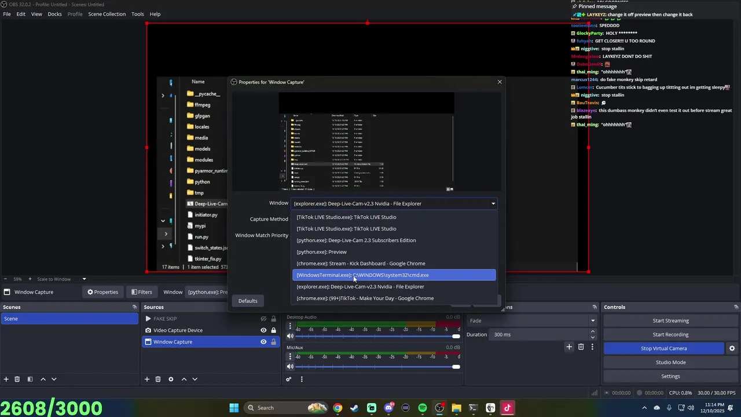Open the View menu
741x417 pixels.
point(36,14)
